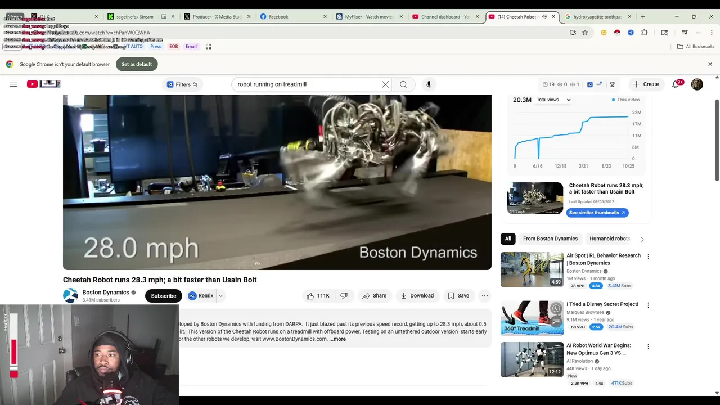The width and height of the screenshot is (720, 405).
Task: Run search with magnifying glass icon
Action: click(403, 84)
